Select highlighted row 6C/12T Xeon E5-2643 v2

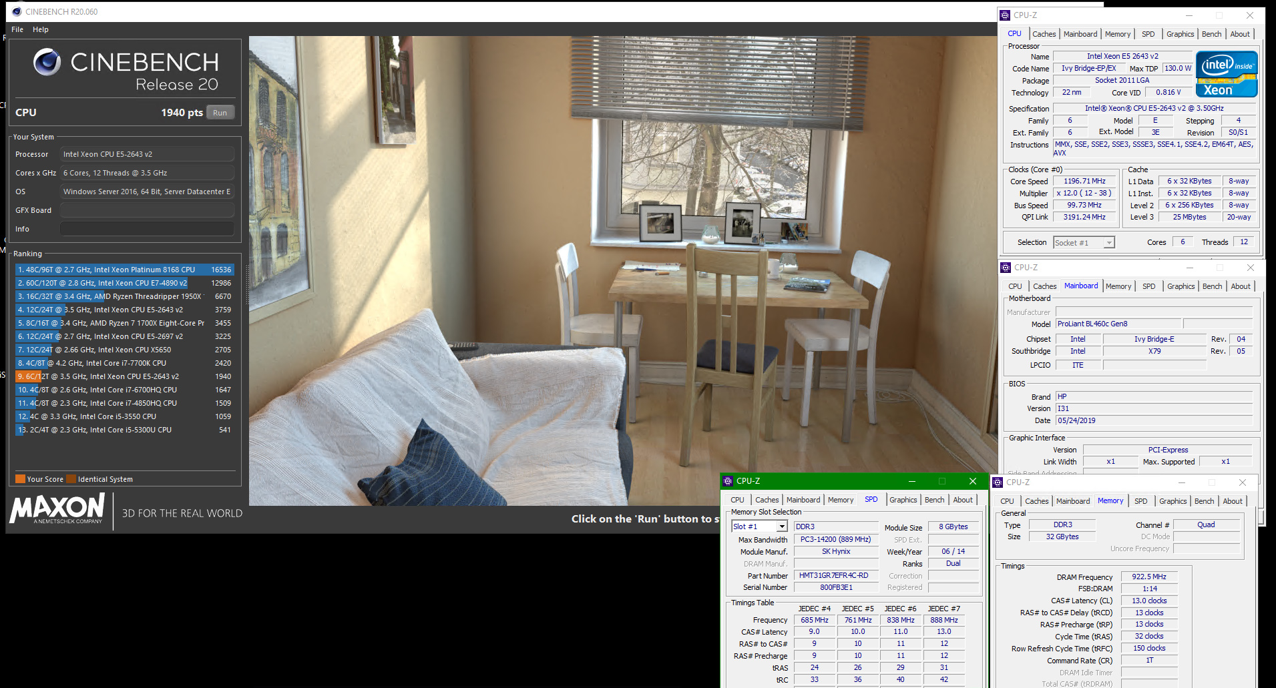[124, 376]
